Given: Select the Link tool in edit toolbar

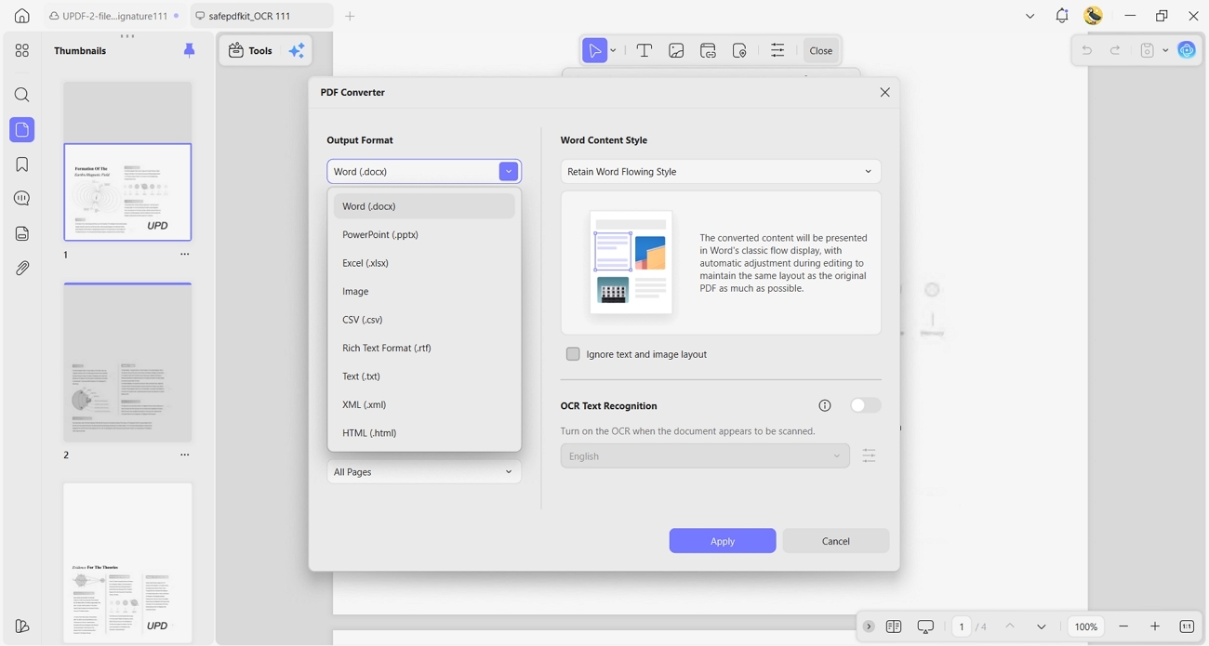Looking at the screenshot, I should [708, 50].
